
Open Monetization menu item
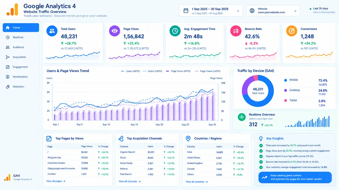[x=21, y=77]
